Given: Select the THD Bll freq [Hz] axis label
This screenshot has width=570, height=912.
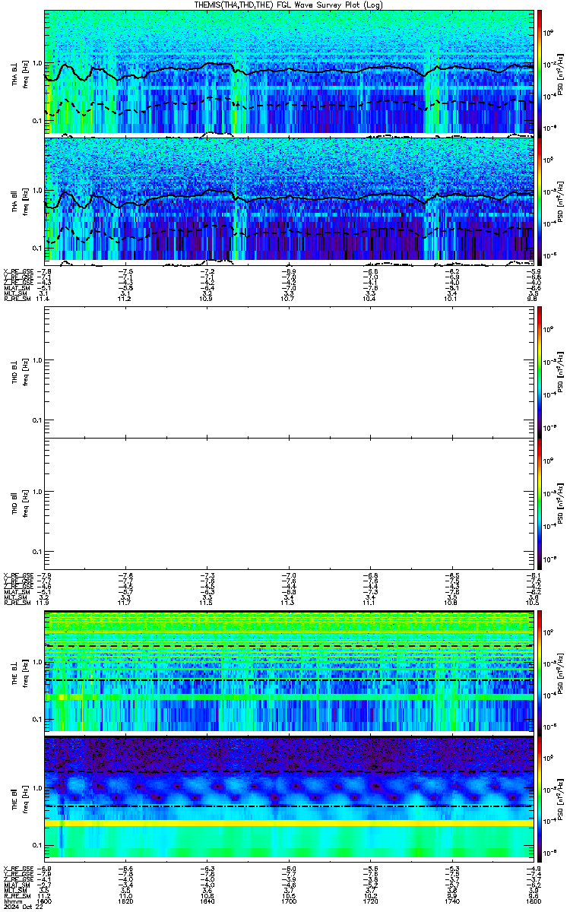Looking at the screenshot, I should pyautogui.click(x=19, y=503).
